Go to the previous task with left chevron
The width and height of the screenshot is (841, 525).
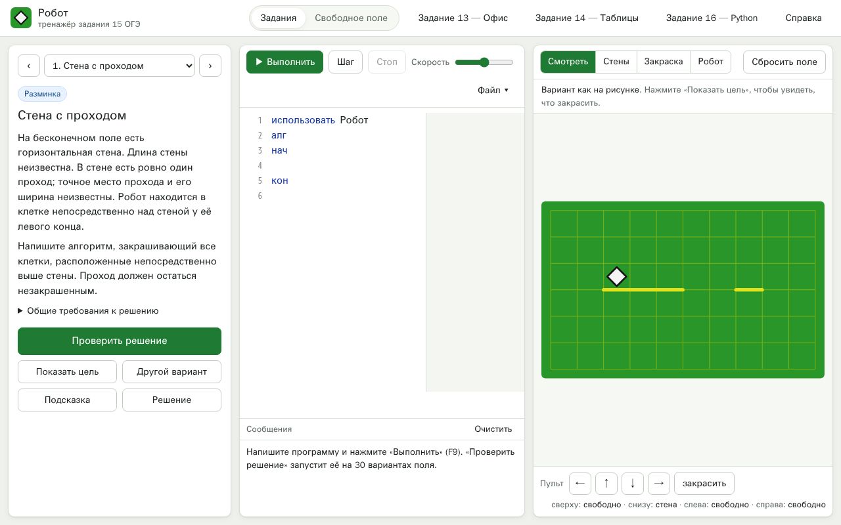pyautogui.click(x=29, y=66)
